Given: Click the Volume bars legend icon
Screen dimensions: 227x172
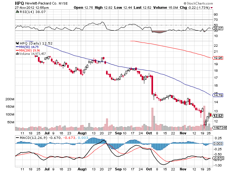Looking at the screenshot, I should click(x=17, y=54).
